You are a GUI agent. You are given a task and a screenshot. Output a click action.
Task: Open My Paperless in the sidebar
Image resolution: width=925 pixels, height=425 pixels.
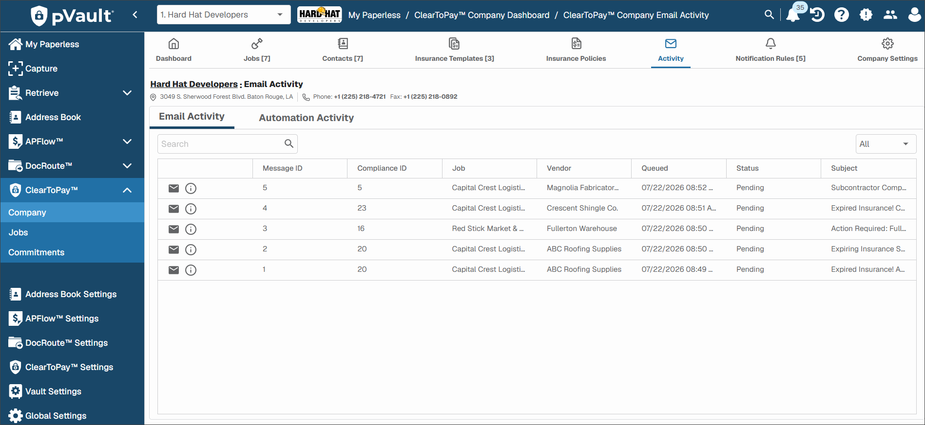pos(72,44)
